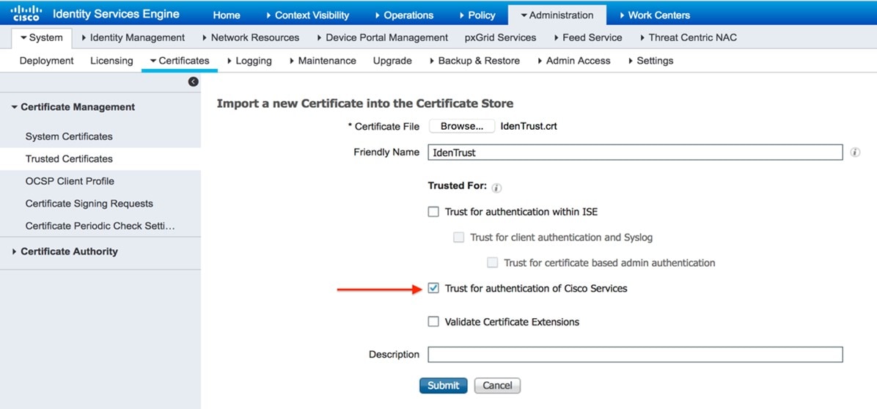Expand Work Centers menu
Image resolution: width=877 pixels, height=409 pixels.
[x=655, y=15]
